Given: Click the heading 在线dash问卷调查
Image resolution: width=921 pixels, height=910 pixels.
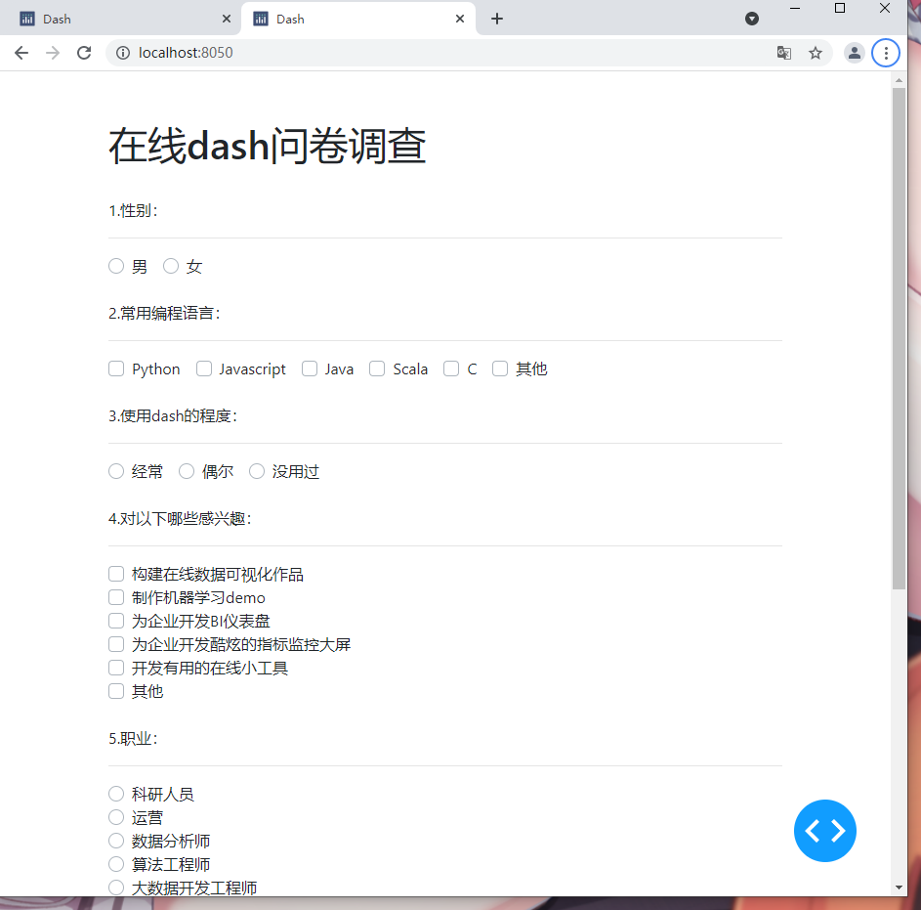Looking at the screenshot, I should pyautogui.click(x=268, y=147).
